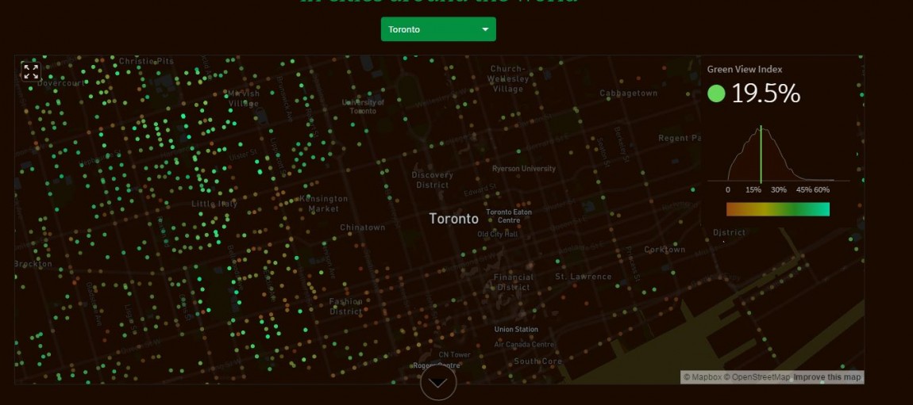Click the 19.5% Green View value
The height and width of the screenshot is (405, 913).
[x=765, y=94]
